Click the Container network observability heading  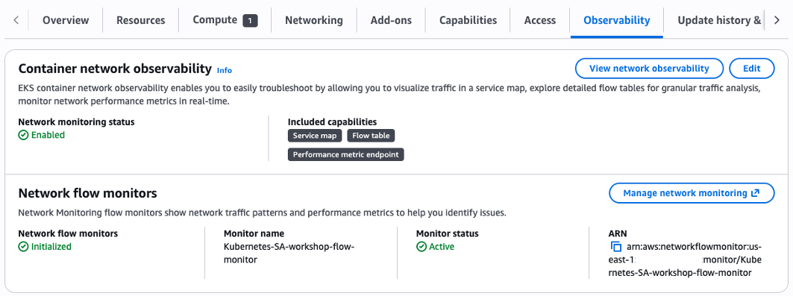pyautogui.click(x=115, y=69)
